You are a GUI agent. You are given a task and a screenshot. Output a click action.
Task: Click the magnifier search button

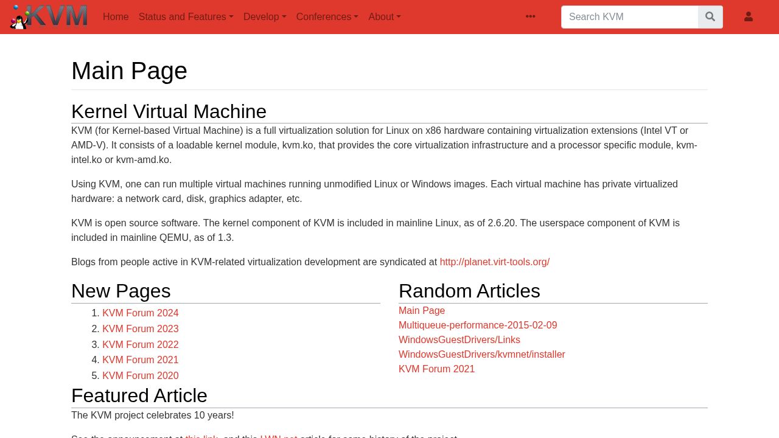(x=710, y=17)
